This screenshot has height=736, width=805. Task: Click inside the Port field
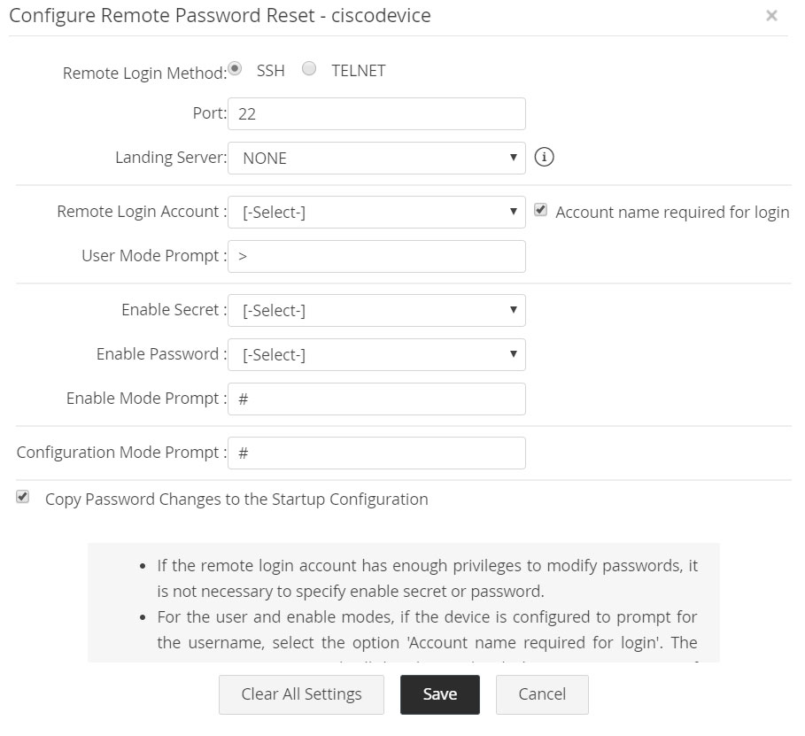(x=376, y=113)
